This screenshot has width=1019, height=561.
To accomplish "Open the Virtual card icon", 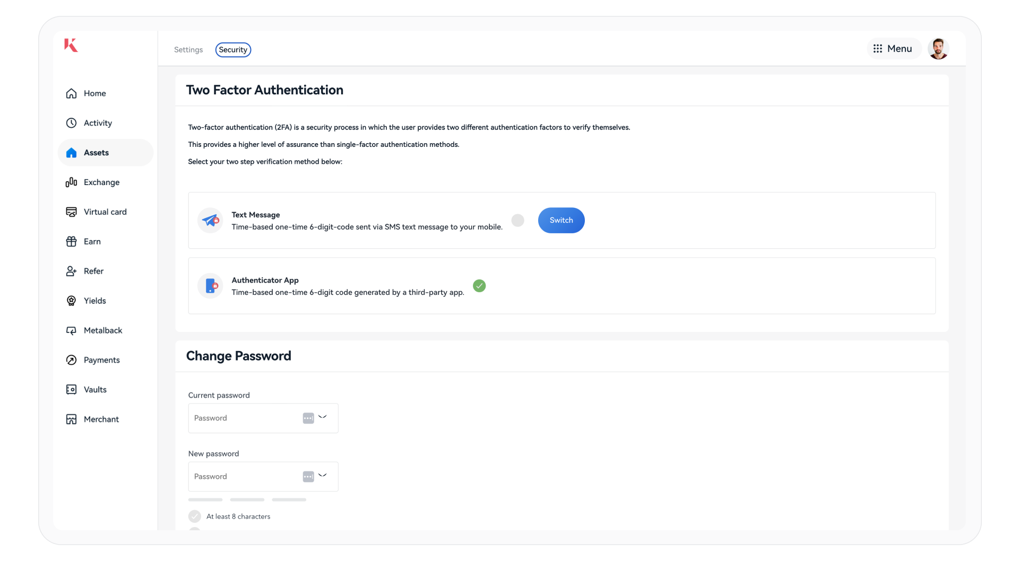I will point(71,212).
